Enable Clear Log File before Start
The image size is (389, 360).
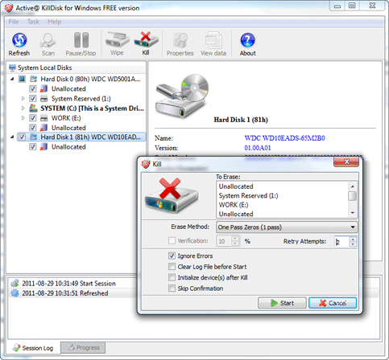tap(172, 267)
